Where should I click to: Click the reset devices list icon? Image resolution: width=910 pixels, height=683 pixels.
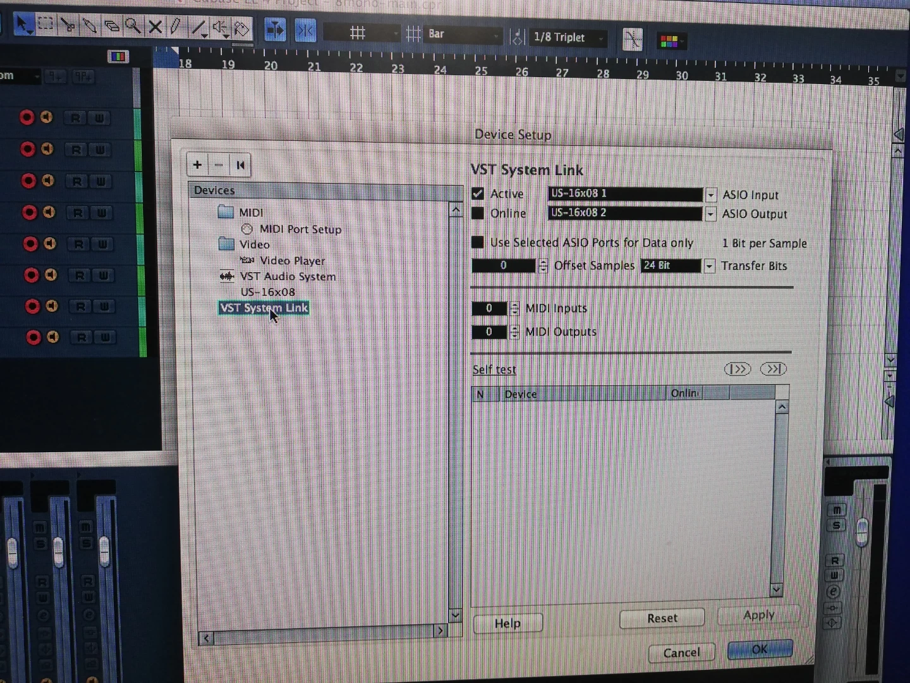(x=240, y=166)
